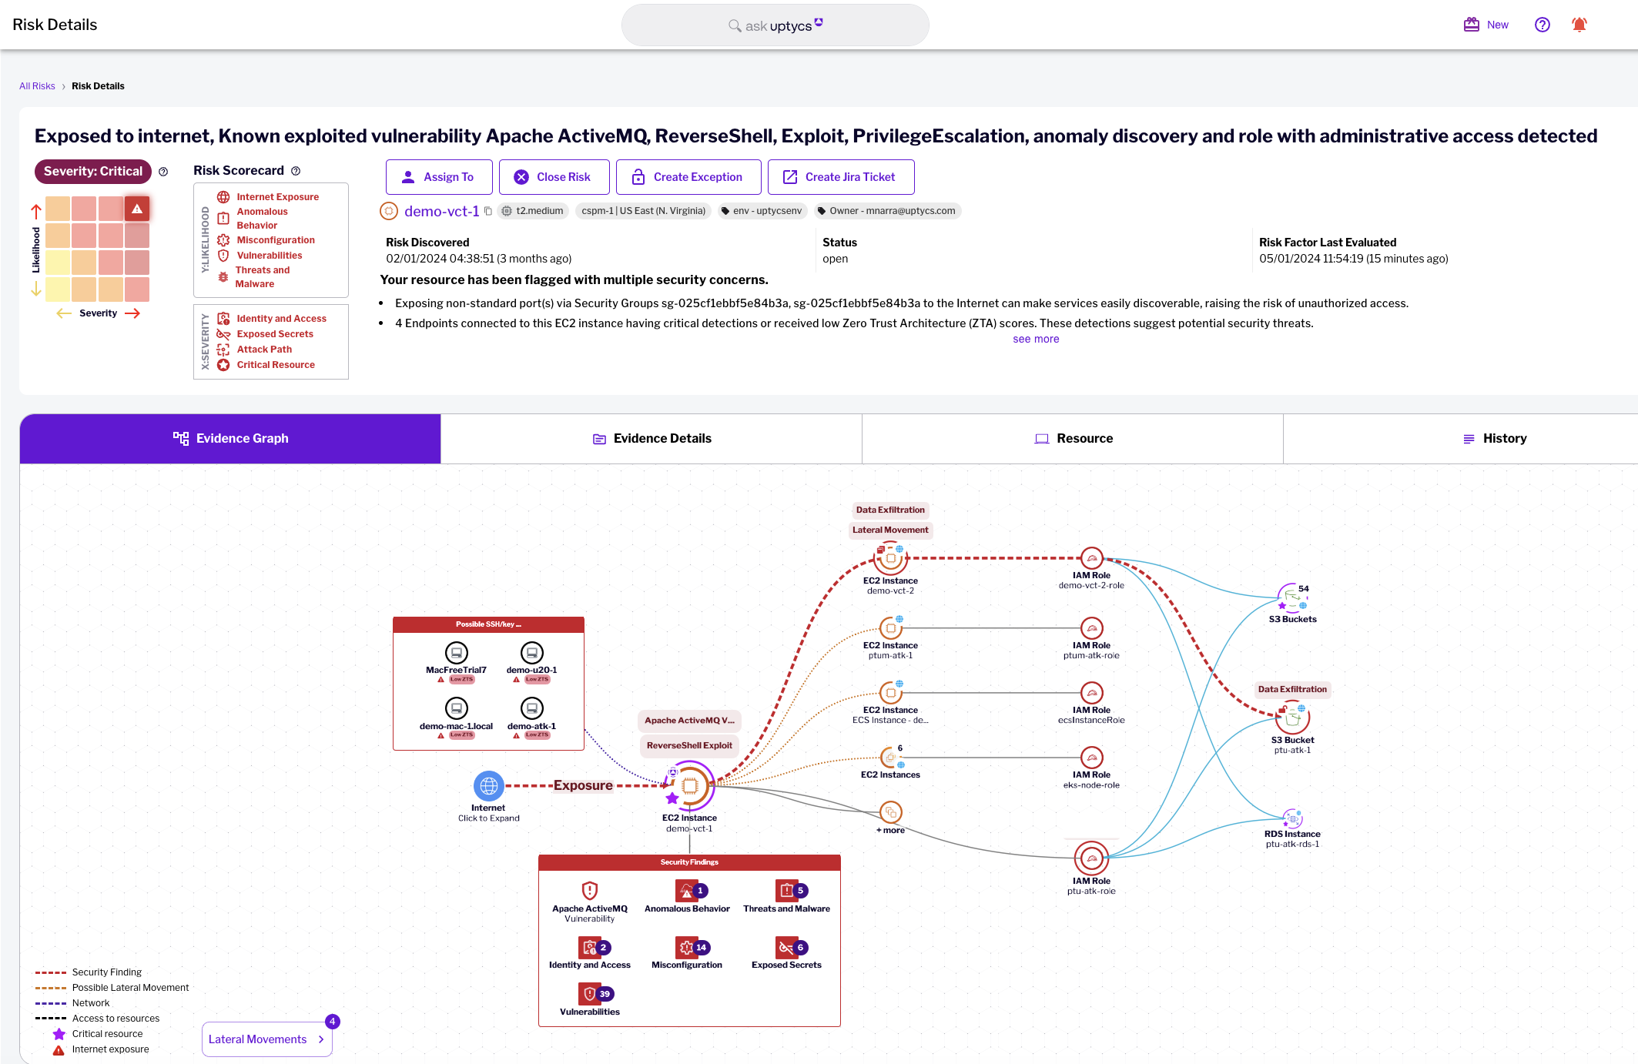Navigate back using the All Risks breadcrumb

(x=37, y=85)
